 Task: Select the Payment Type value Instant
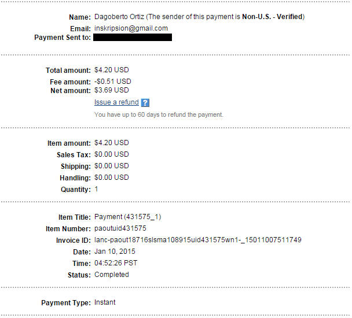click(105, 302)
